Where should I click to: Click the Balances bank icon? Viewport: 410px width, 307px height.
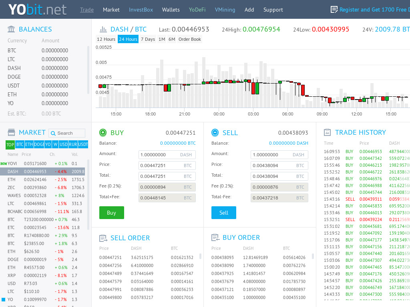(11, 29)
